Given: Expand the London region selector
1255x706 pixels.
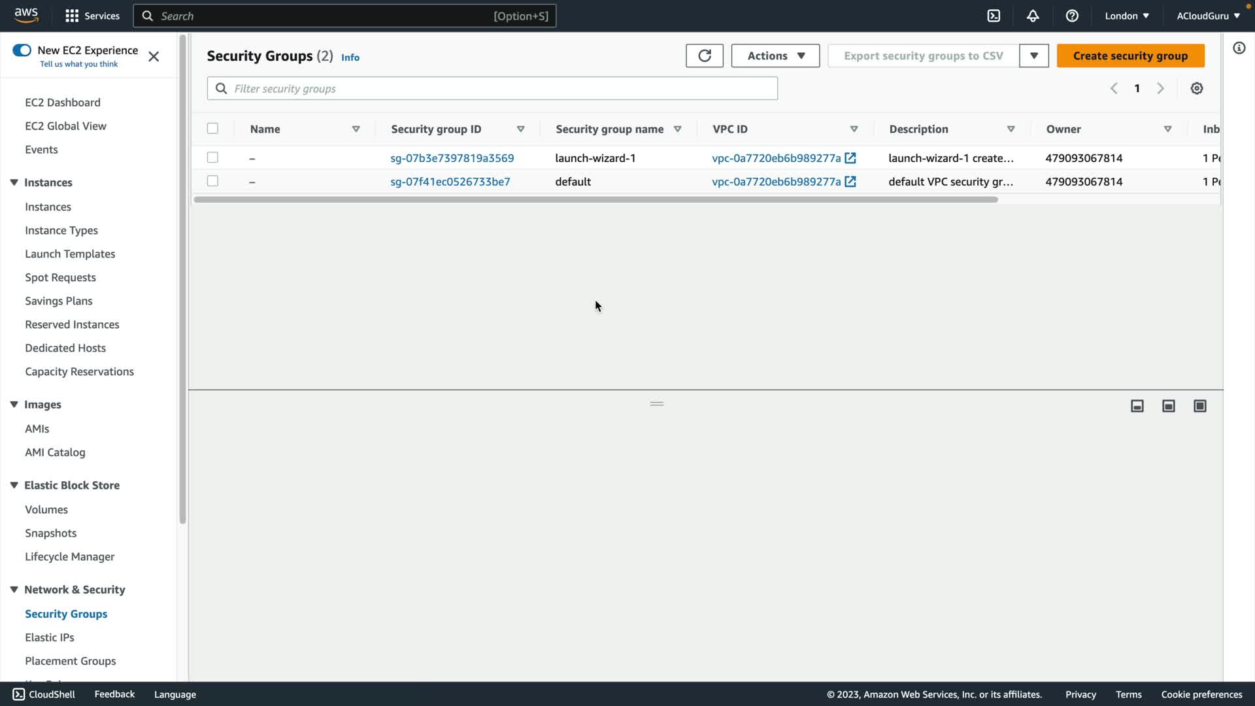Looking at the screenshot, I should (1126, 16).
